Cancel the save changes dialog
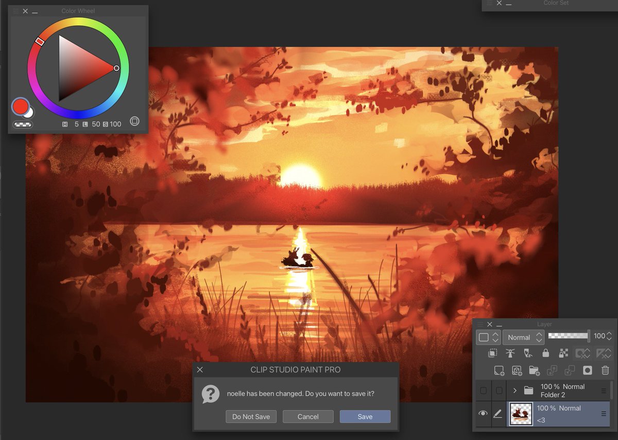This screenshot has height=440, width=618. (x=308, y=416)
